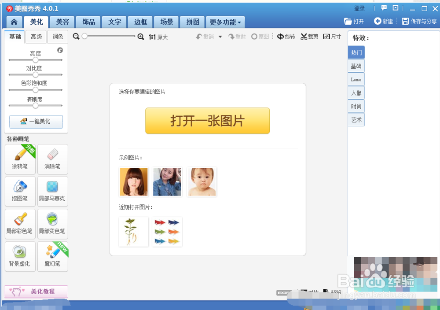The width and height of the screenshot is (440, 310).
Task: Switch to the 文字 tab
Action: (114, 22)
